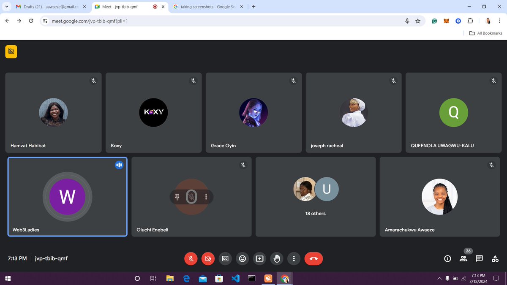Open Task View on the taskbar
This screenshot has width=507, height=285.
click(153, 279)
